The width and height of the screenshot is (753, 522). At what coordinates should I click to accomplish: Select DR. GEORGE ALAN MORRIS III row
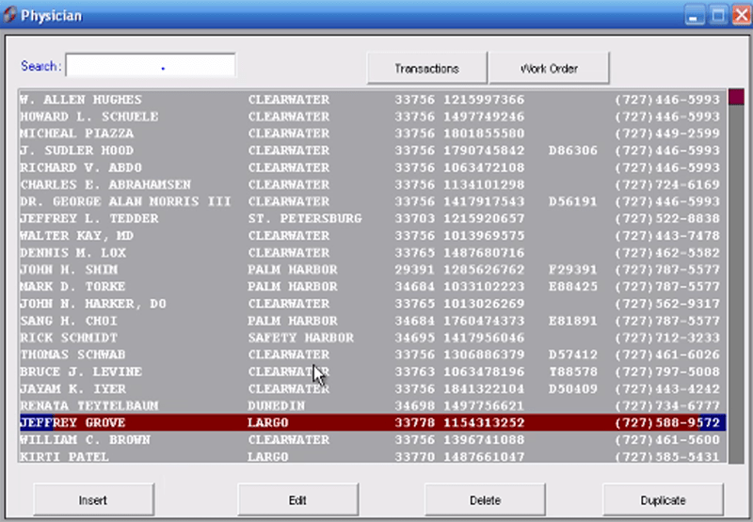[x=373, y=201]
